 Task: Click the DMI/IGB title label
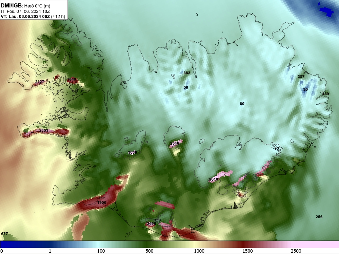11,5
